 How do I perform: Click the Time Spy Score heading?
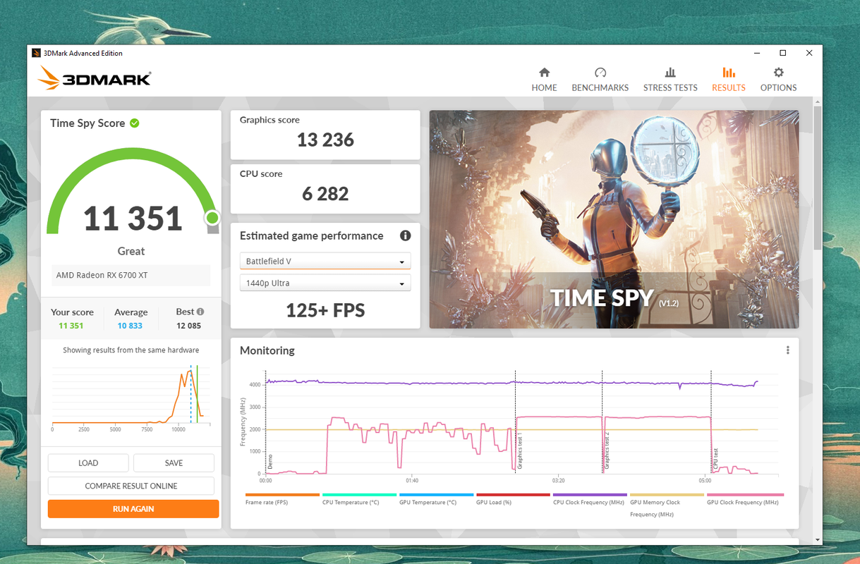pyautogui.click(x=87, y=123)
